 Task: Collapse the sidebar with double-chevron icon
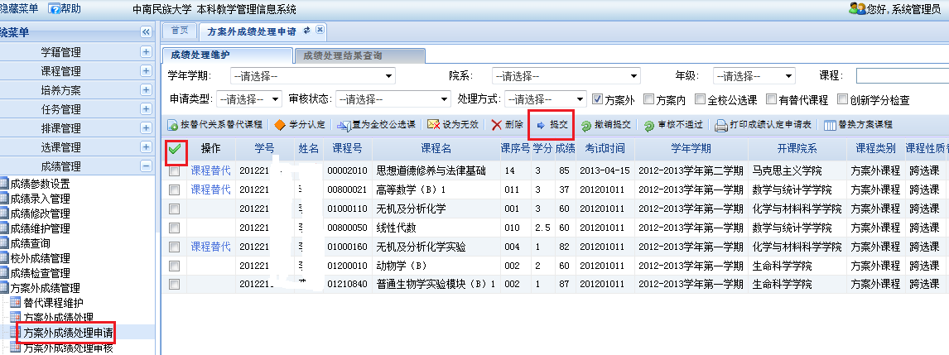tap(146, 31)
